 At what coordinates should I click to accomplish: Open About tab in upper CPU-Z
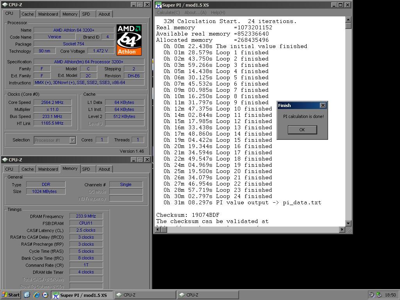point(104,14)
